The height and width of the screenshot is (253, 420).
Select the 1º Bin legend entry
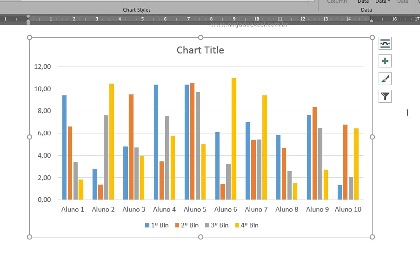point(157,225)
